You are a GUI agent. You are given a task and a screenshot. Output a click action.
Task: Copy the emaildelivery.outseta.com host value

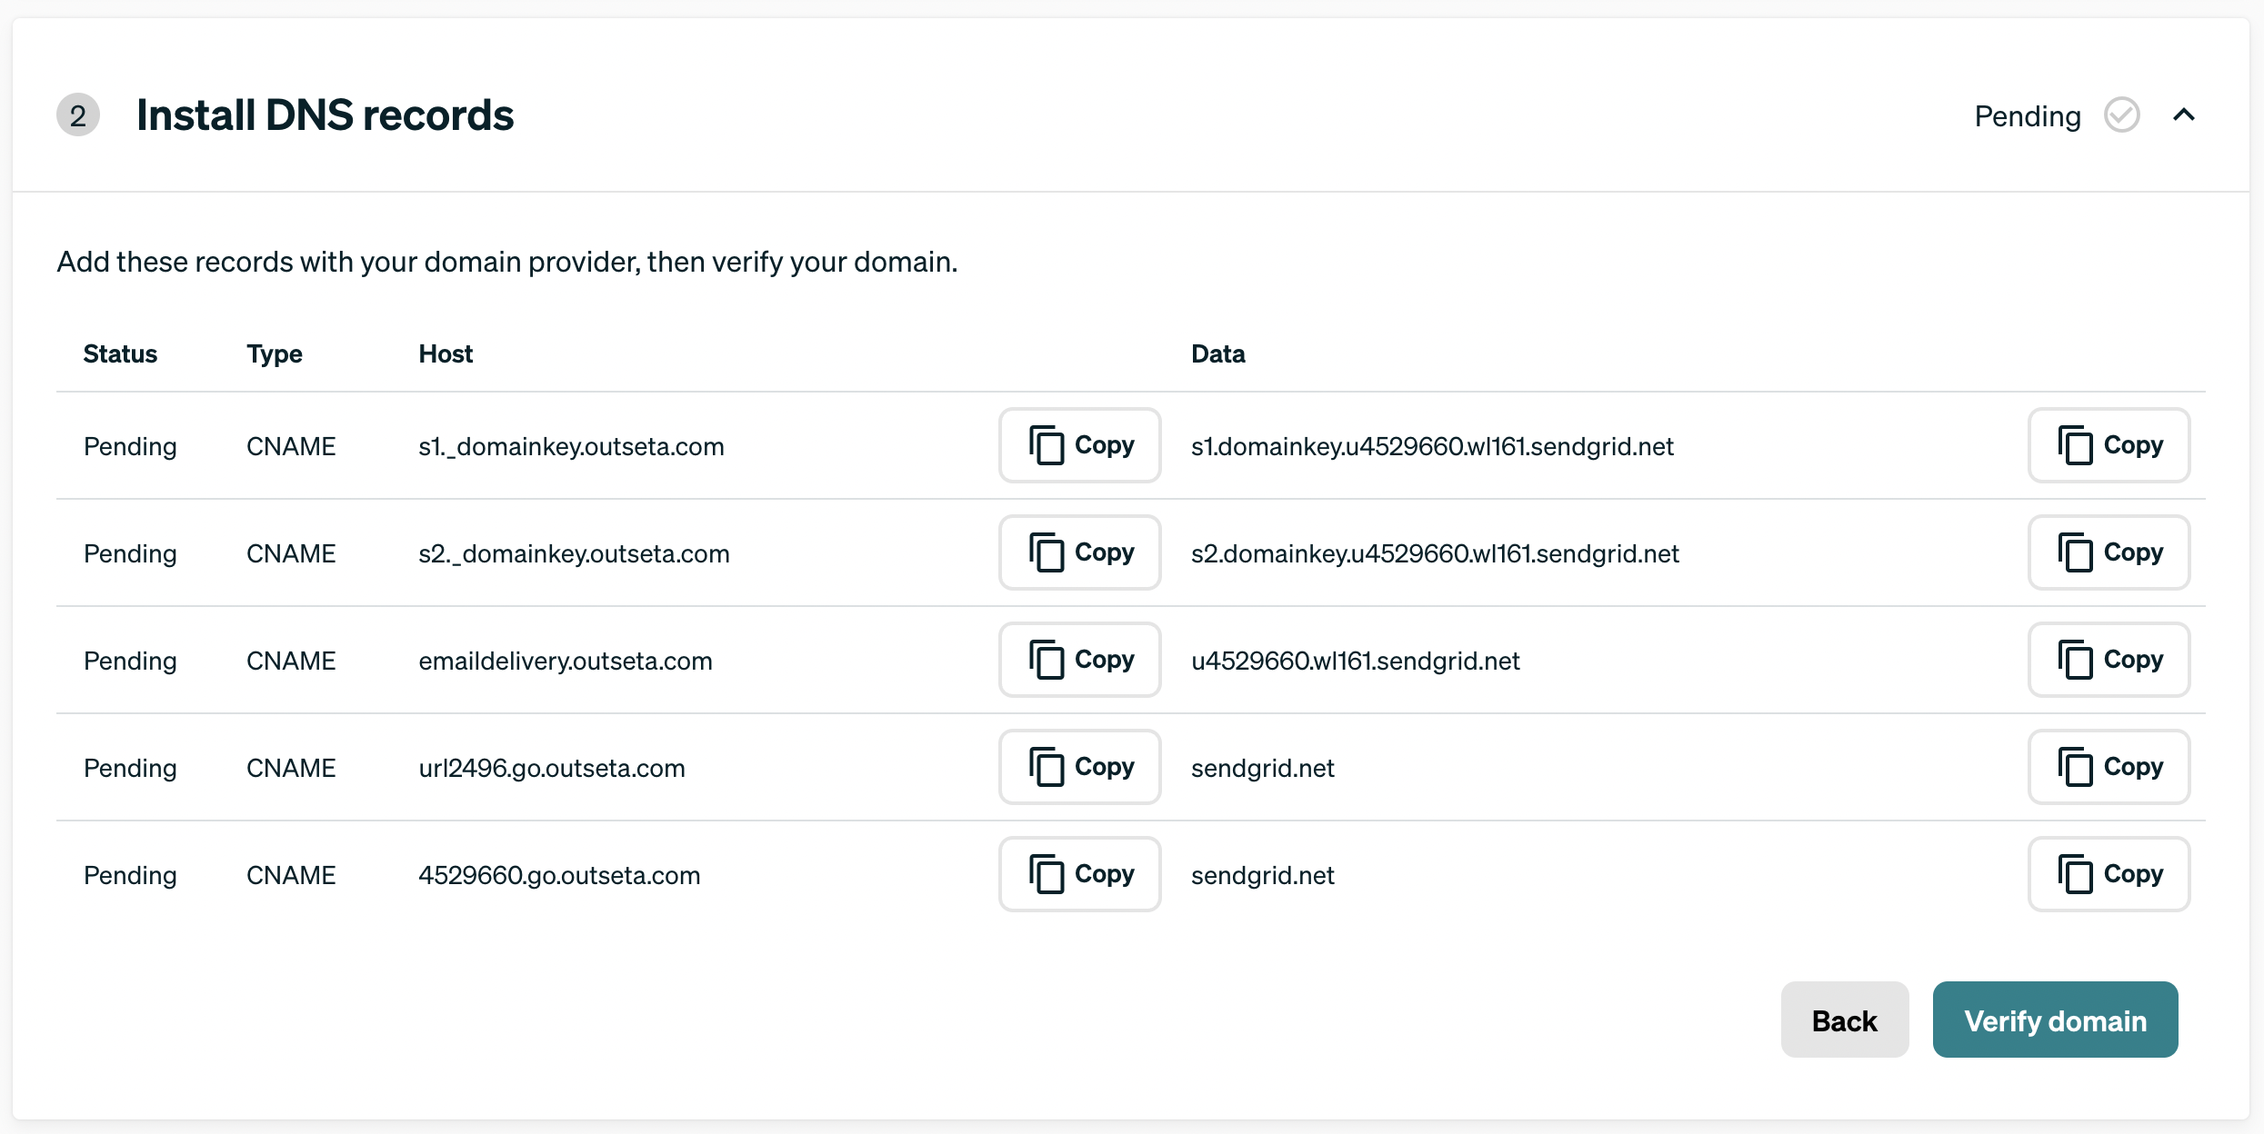pos(1079,660)
